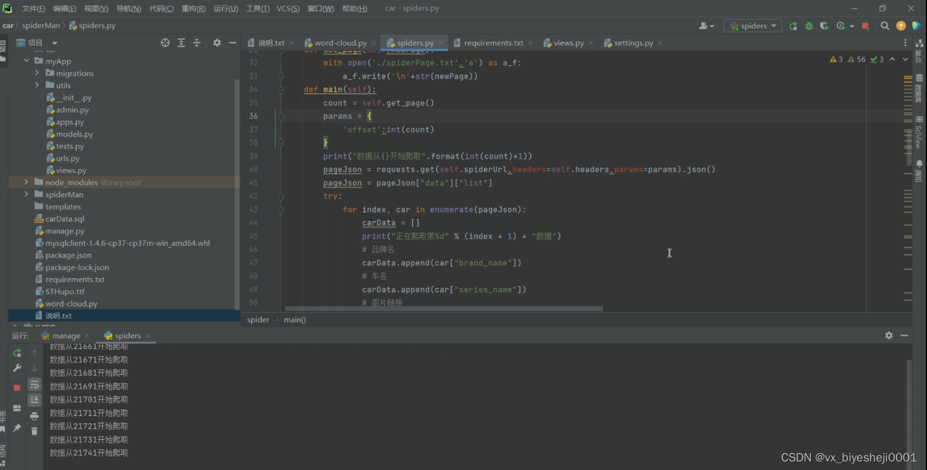Switch to the views.py editor tab
Image resolution: width=927 pixels, height=470 pixels.
pos(569,43)
